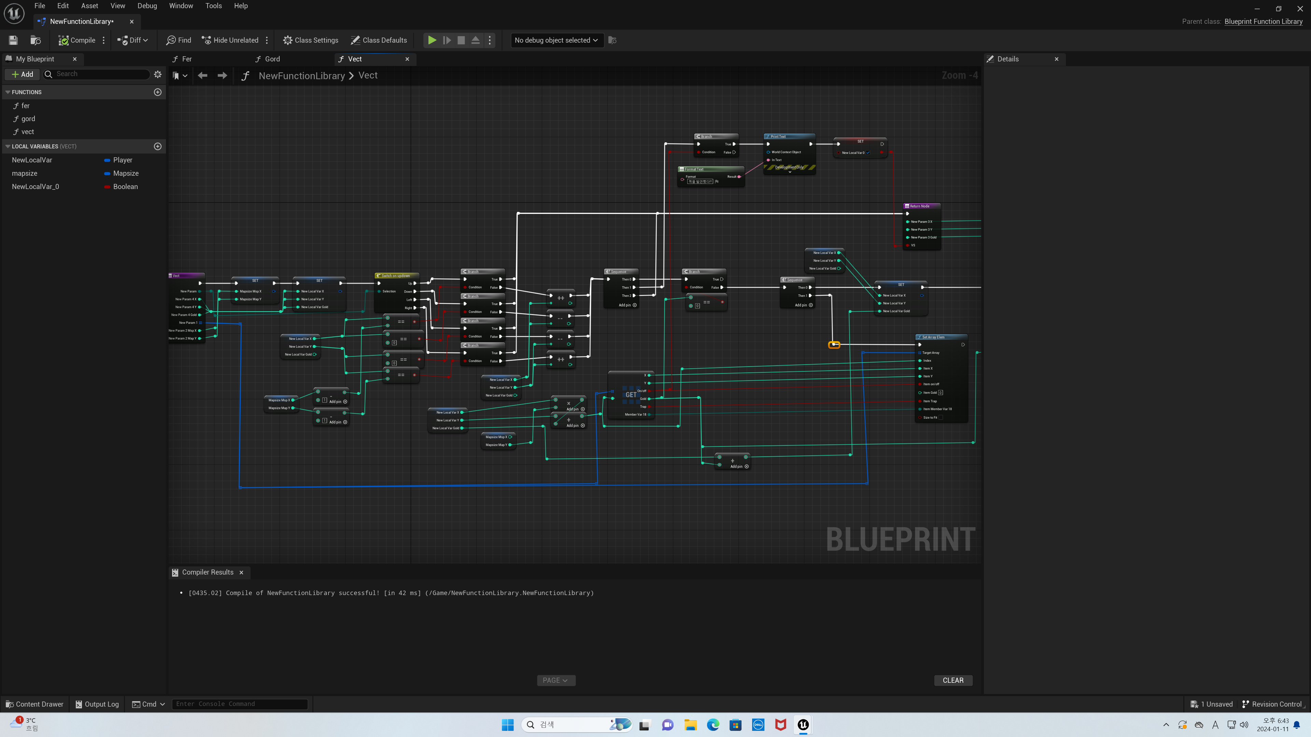The width and height of the screenshot is (1311, 737).
Task: Clear the compiler results
Action: point(953,680)
